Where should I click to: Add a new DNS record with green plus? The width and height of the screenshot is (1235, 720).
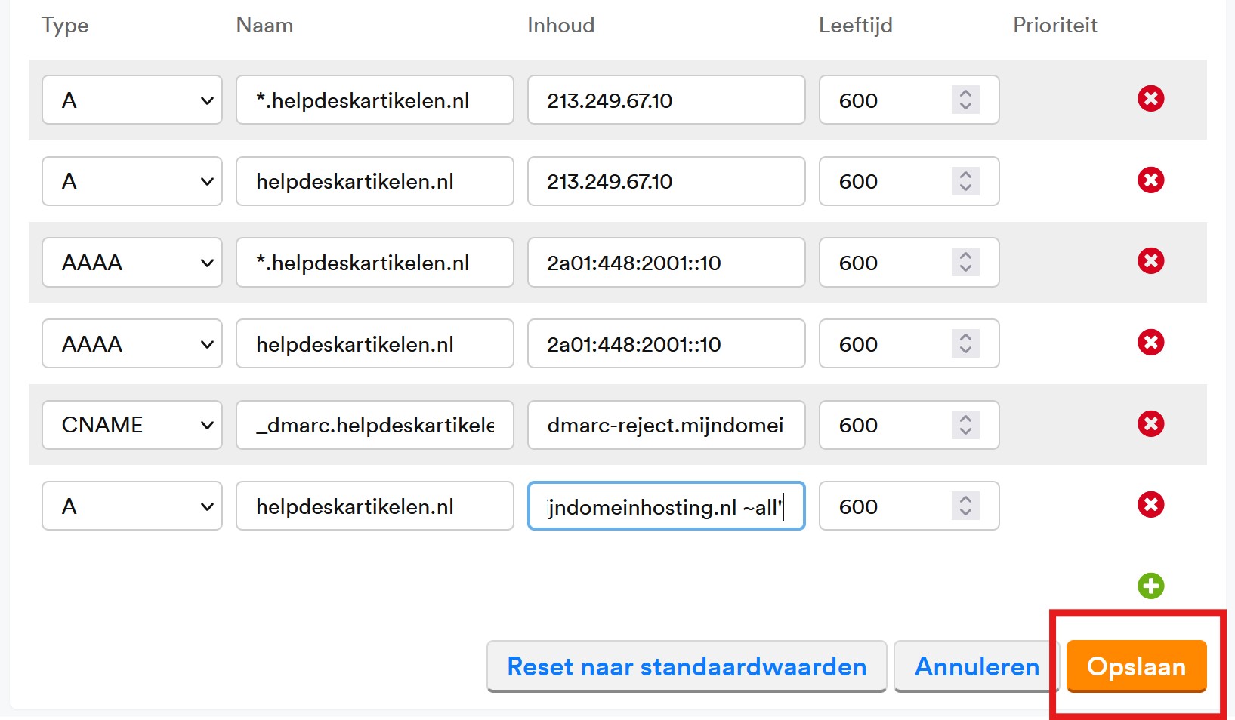[1150, 586]
